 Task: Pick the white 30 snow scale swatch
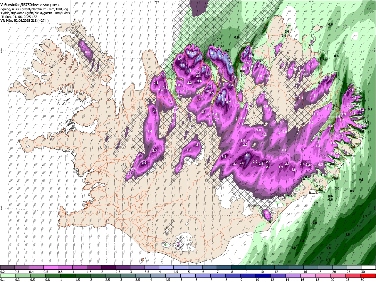click(369, 268)
